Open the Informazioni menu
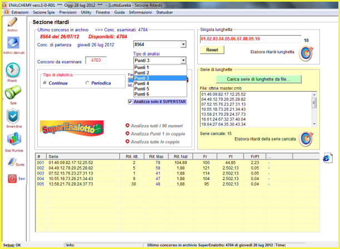Image resolution: width=340 pixels, height=249 pixels. point(141,12)
